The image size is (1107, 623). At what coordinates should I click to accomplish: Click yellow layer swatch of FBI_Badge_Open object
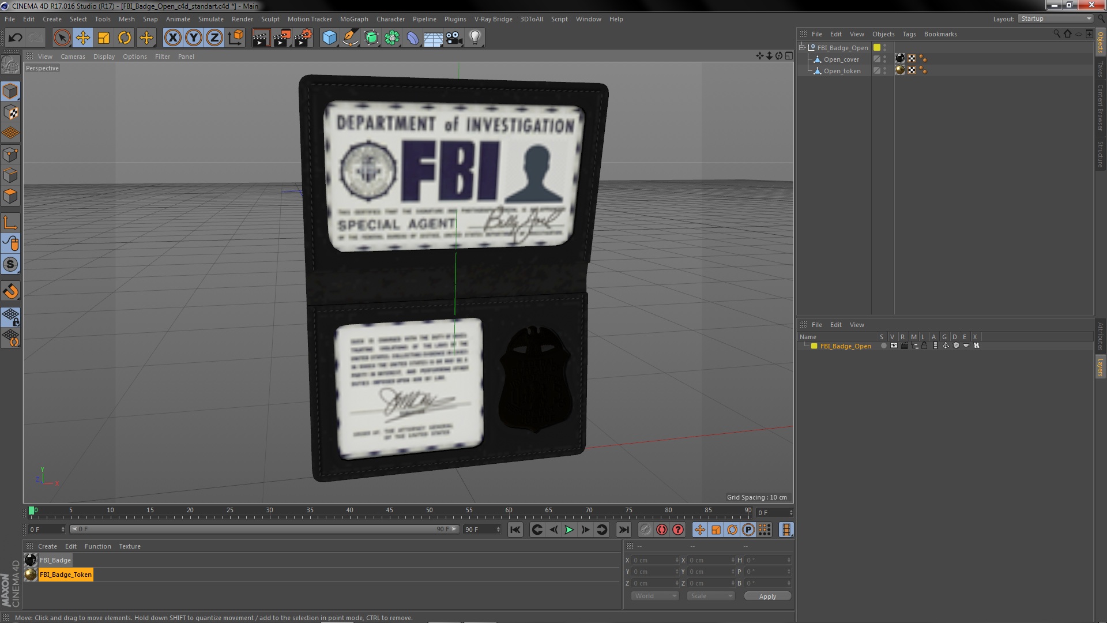(877, 48)
